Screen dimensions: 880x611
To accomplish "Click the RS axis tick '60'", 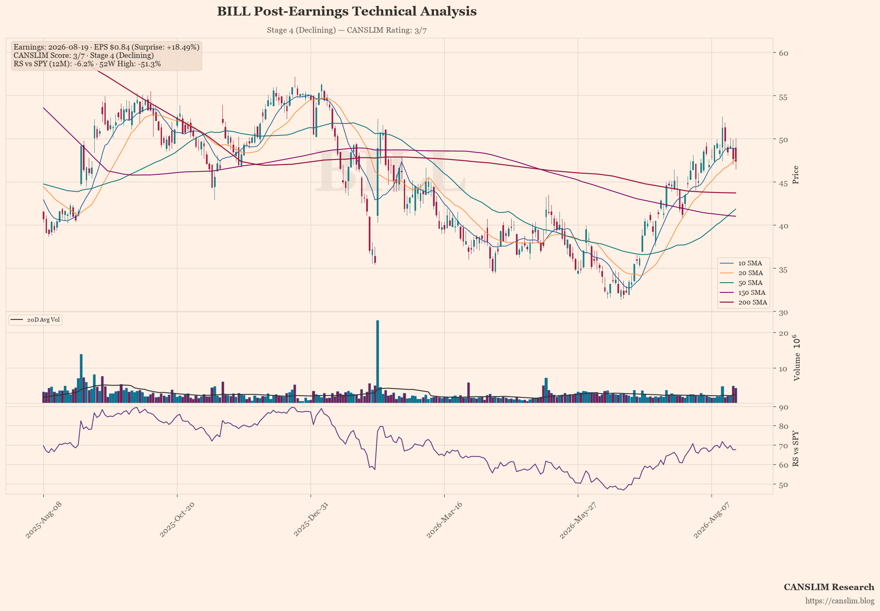I will [x=783, y=465].
